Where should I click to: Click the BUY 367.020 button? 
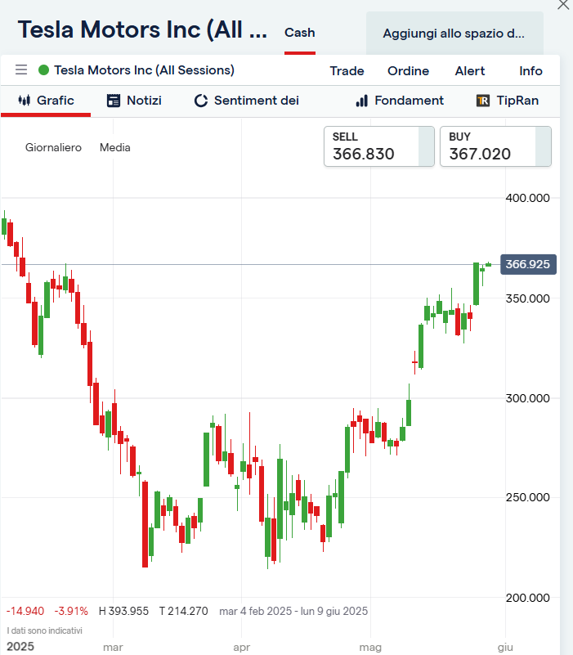coord(495,146)
